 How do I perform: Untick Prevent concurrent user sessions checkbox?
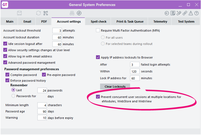[x=98, y=97]
